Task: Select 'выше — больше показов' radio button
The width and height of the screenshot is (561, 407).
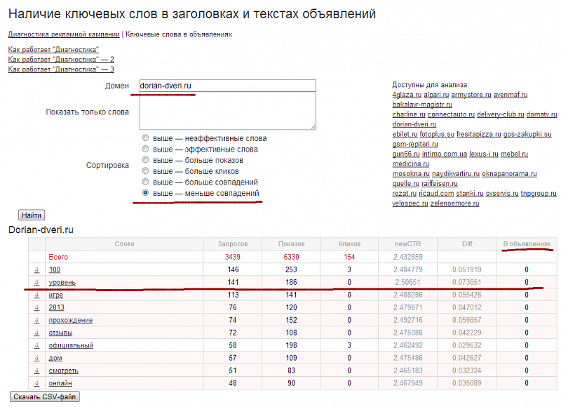Action: tap(146, 160)
